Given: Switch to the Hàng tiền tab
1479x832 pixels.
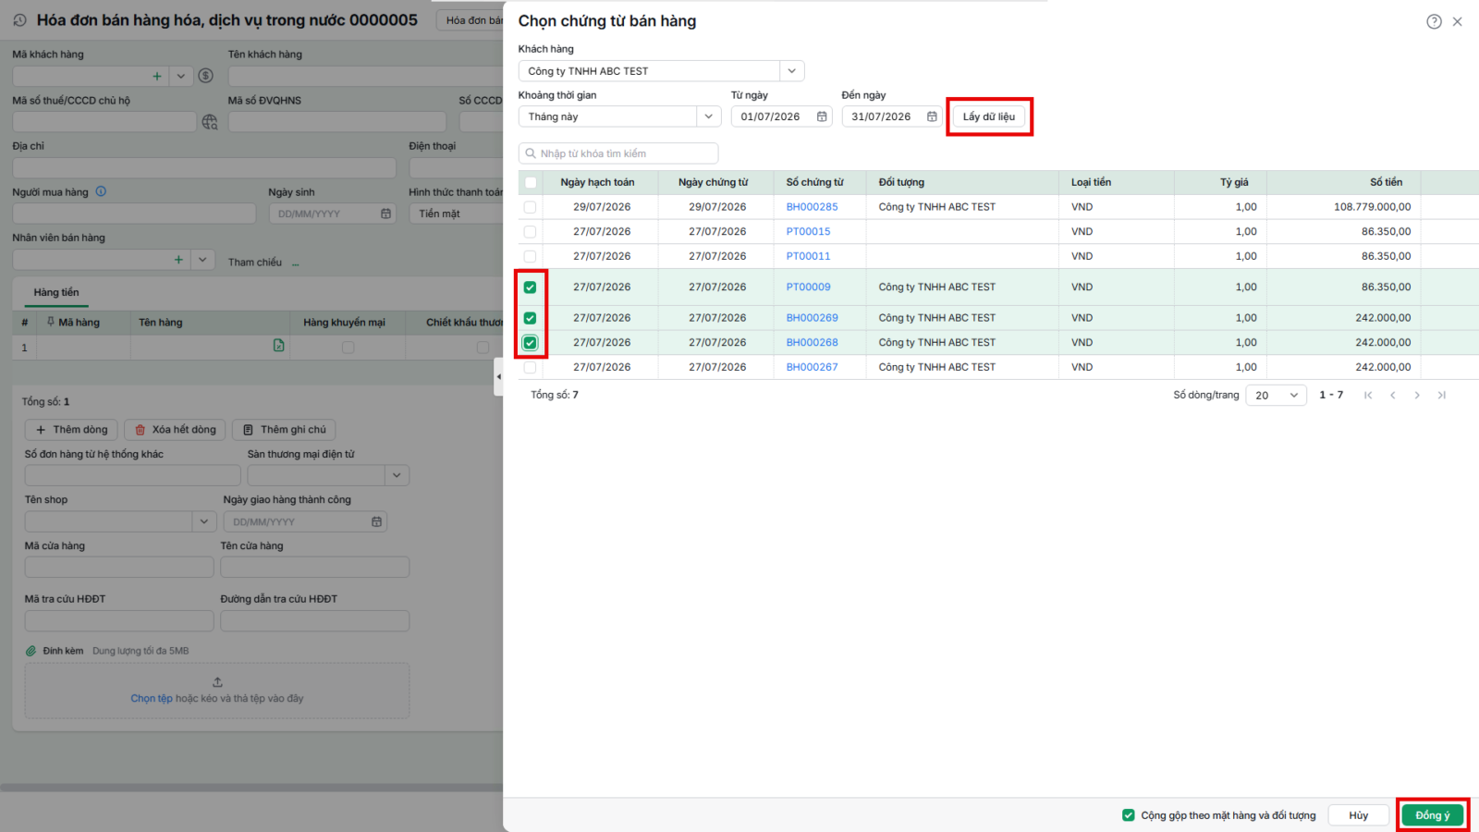Looking at the screenshot, I should click(x=56, y=292).
